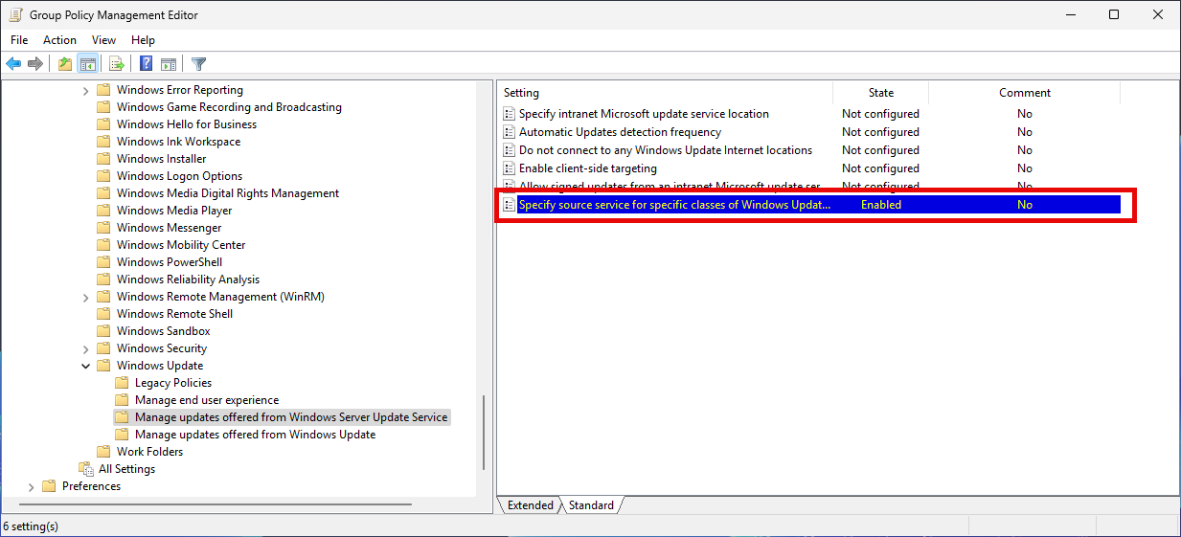
Task: Click the tree pane vertical scrollbar
Action: pos(484,432)
